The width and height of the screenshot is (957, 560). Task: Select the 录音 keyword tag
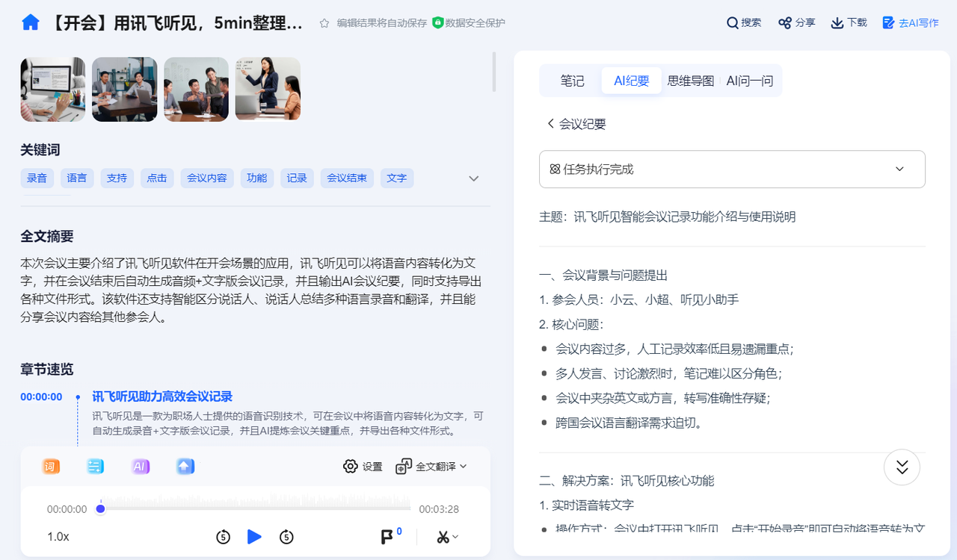[x=37, y=178]
